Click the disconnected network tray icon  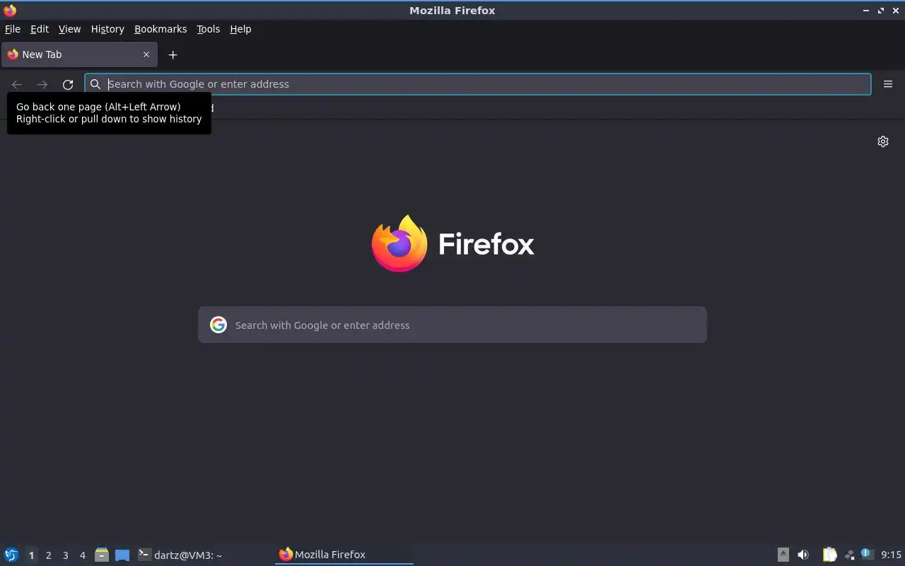coord(849,555)
